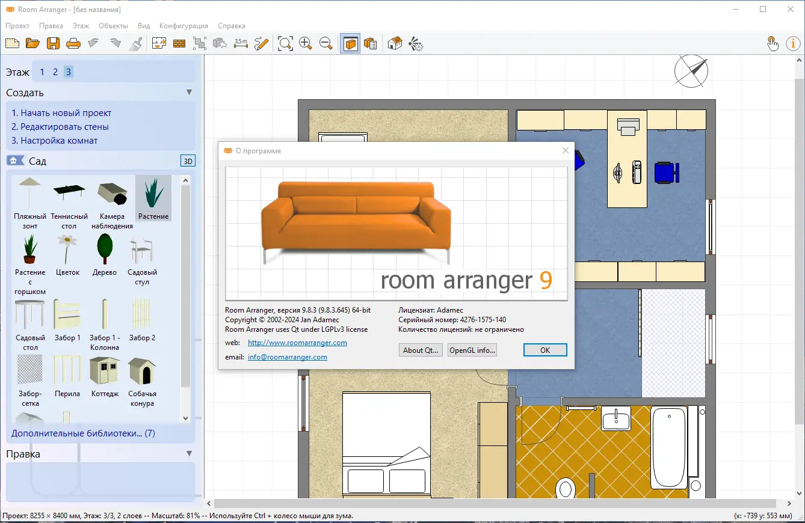This screenshot has height=523, width=805.
Task: Select the Садовый стол table object
Action: pyautogui.click(x=30, y=325)
